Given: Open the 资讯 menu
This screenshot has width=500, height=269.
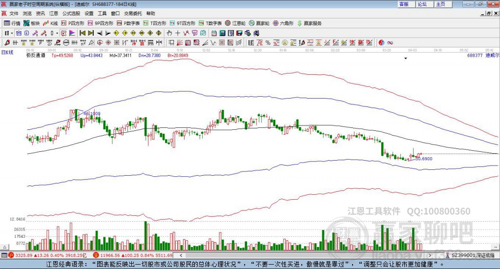Looking at the screenshot, I should pos(40,13).
